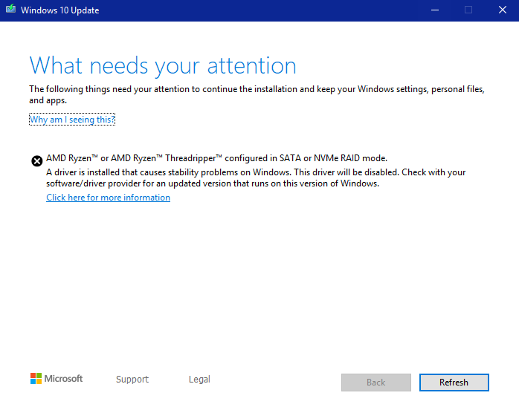This screenshot has height=410, width=519.
Task: Open the Legal link in the footer
Action: coord(199,380)
